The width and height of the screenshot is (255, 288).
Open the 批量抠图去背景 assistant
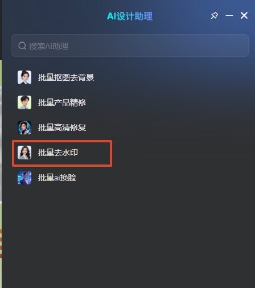coord(66,77)
